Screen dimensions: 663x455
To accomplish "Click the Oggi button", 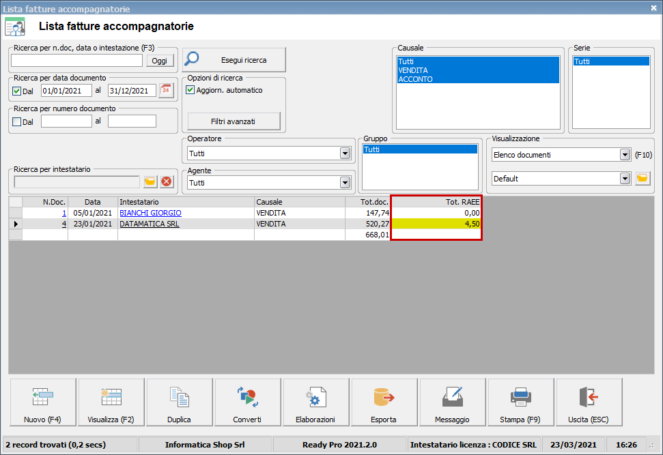I will (x=160, y=61).
